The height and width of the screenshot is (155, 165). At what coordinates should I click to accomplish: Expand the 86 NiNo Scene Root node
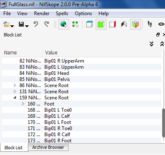pyautogui.click(x=15, y=85)
